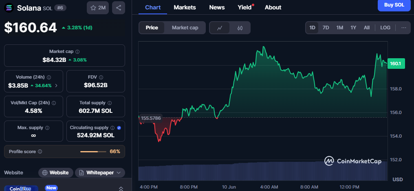Show Vol/Mkt Cap (24h) info icon
The width and height of the screenshot is (414, 191).
(x=54, y=103)
